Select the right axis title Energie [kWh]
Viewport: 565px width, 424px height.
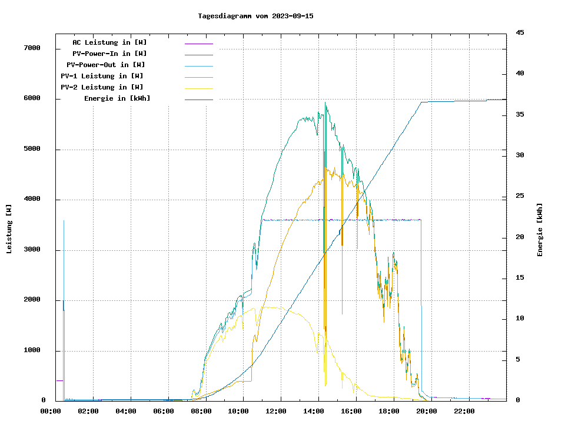[x=540, y=230]
